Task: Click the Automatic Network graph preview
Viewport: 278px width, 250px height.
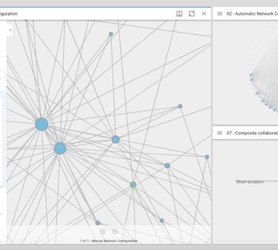Action: click(x=264, y=72)
